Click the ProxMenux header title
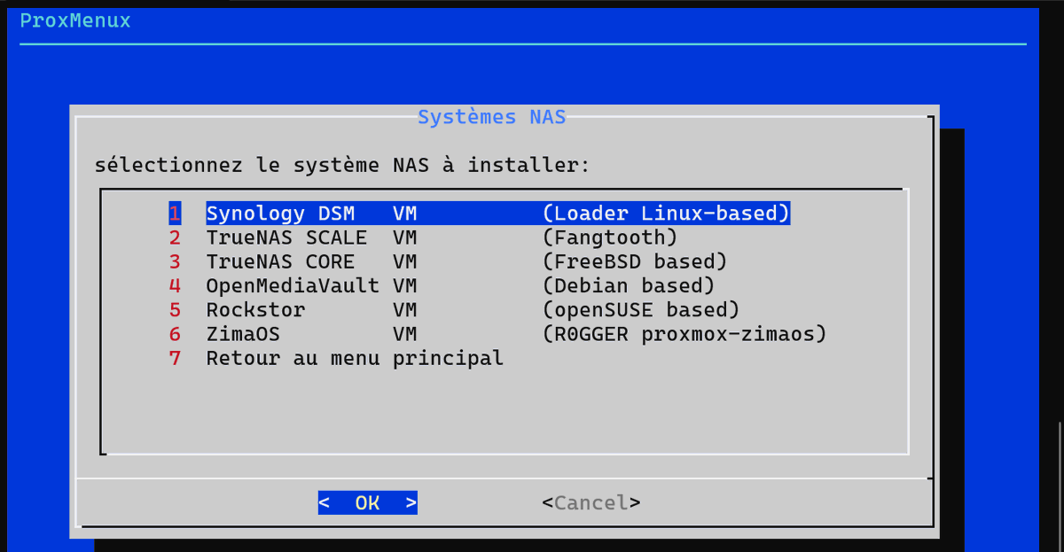This screenshot has width=1064, height=552. [75, 20]
